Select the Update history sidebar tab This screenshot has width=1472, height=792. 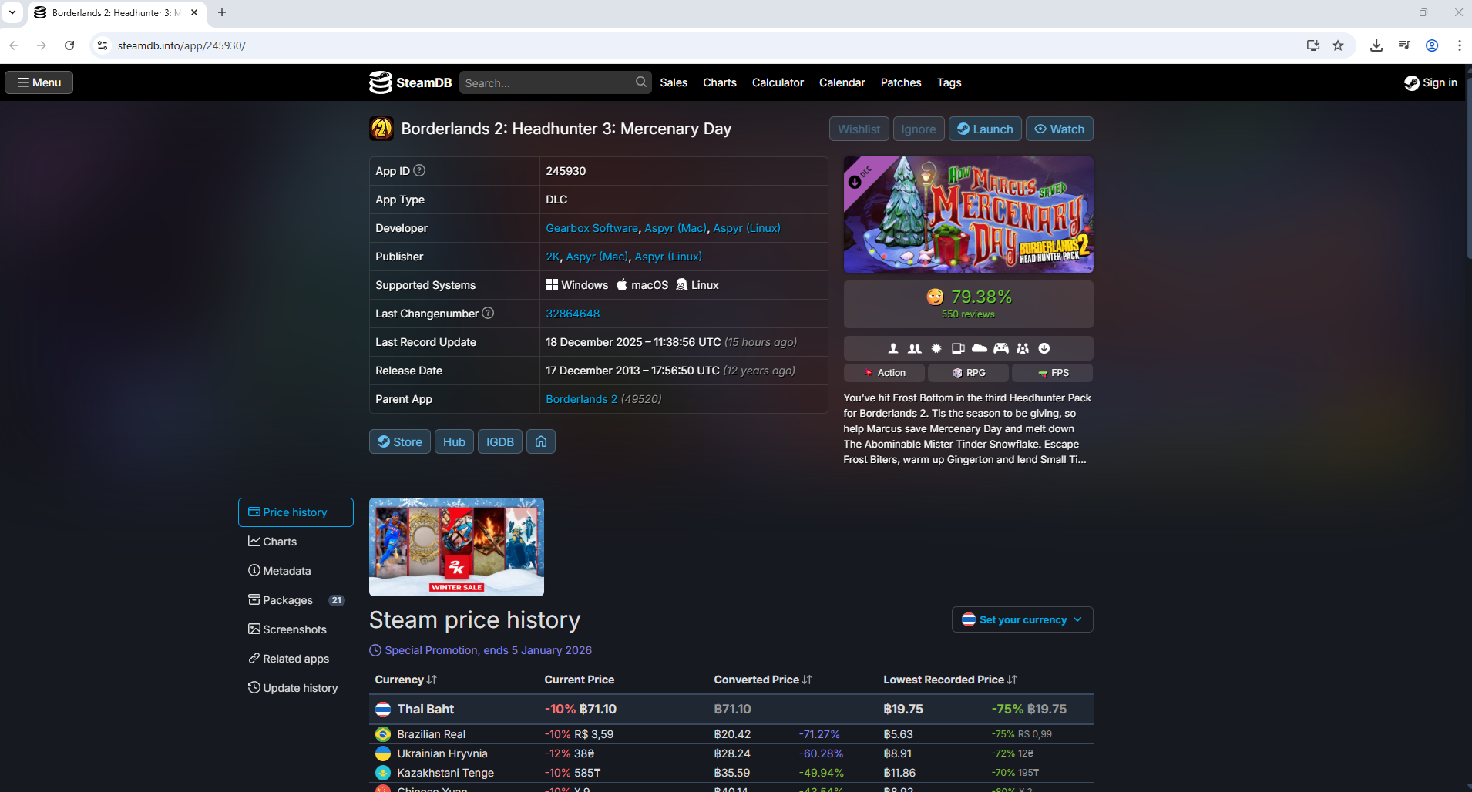296,688
